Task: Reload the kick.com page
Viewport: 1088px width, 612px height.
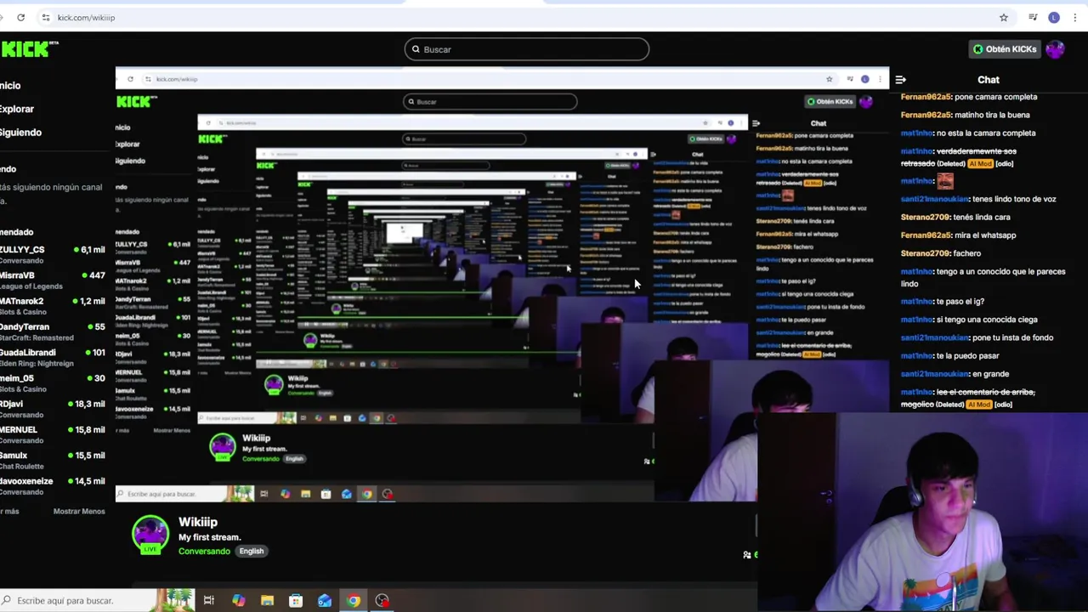Action: [x=20, y=17]
